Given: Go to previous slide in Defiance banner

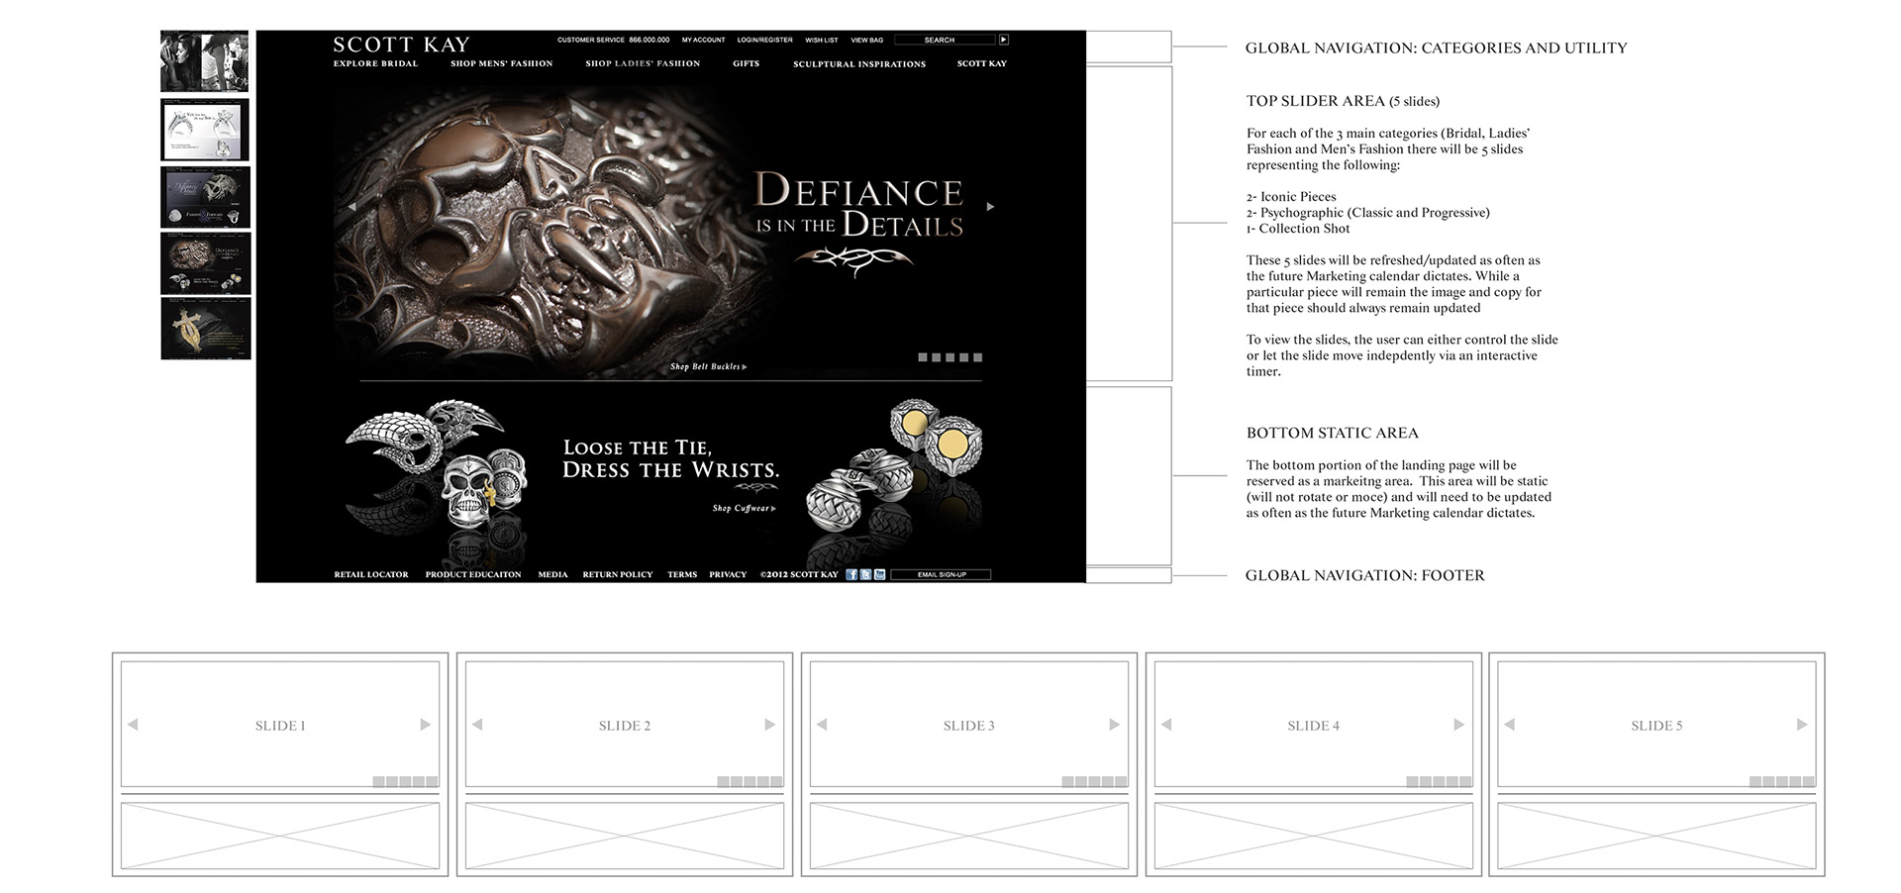Looking at the screenshot, I should [351, 207].
